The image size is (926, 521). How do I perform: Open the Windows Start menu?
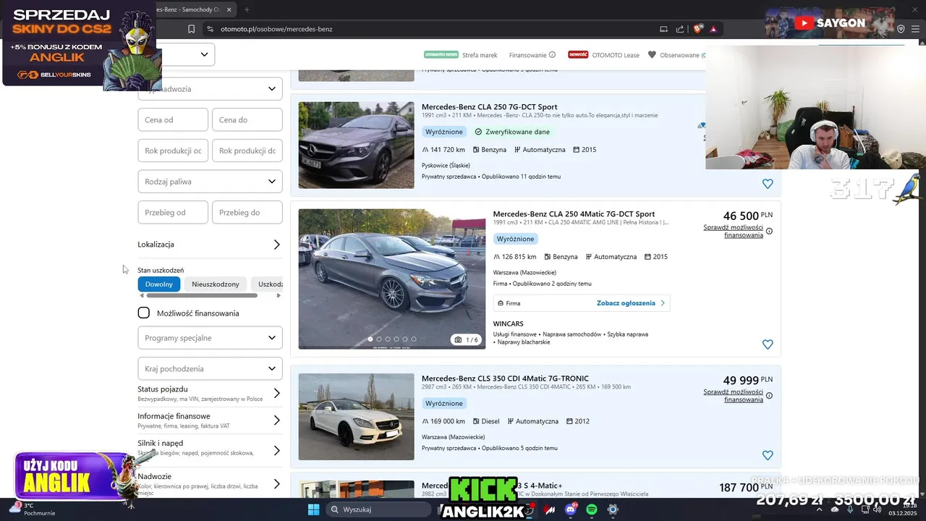(x=313, y=509)
